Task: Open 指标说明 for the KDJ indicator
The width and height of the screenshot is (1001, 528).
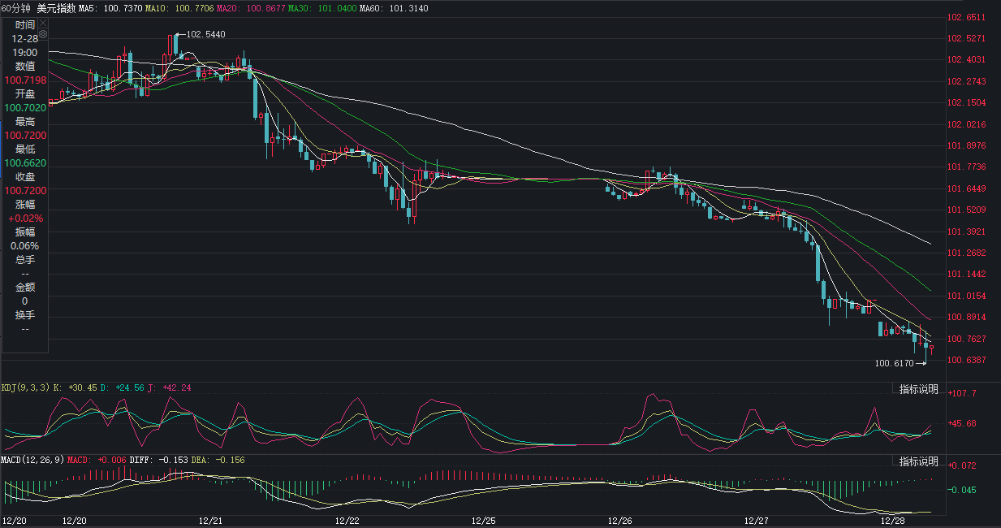Action: pyautogui.click(x=918, y=390)
